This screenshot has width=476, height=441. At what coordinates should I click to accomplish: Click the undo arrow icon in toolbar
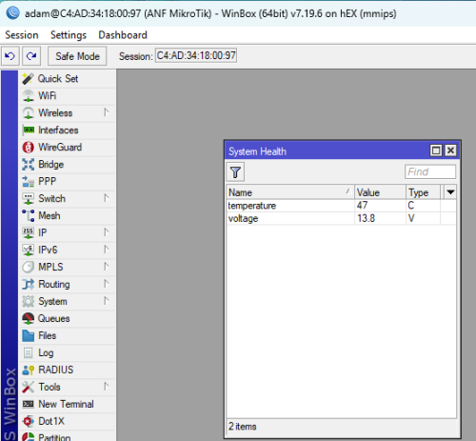[10, 56]
